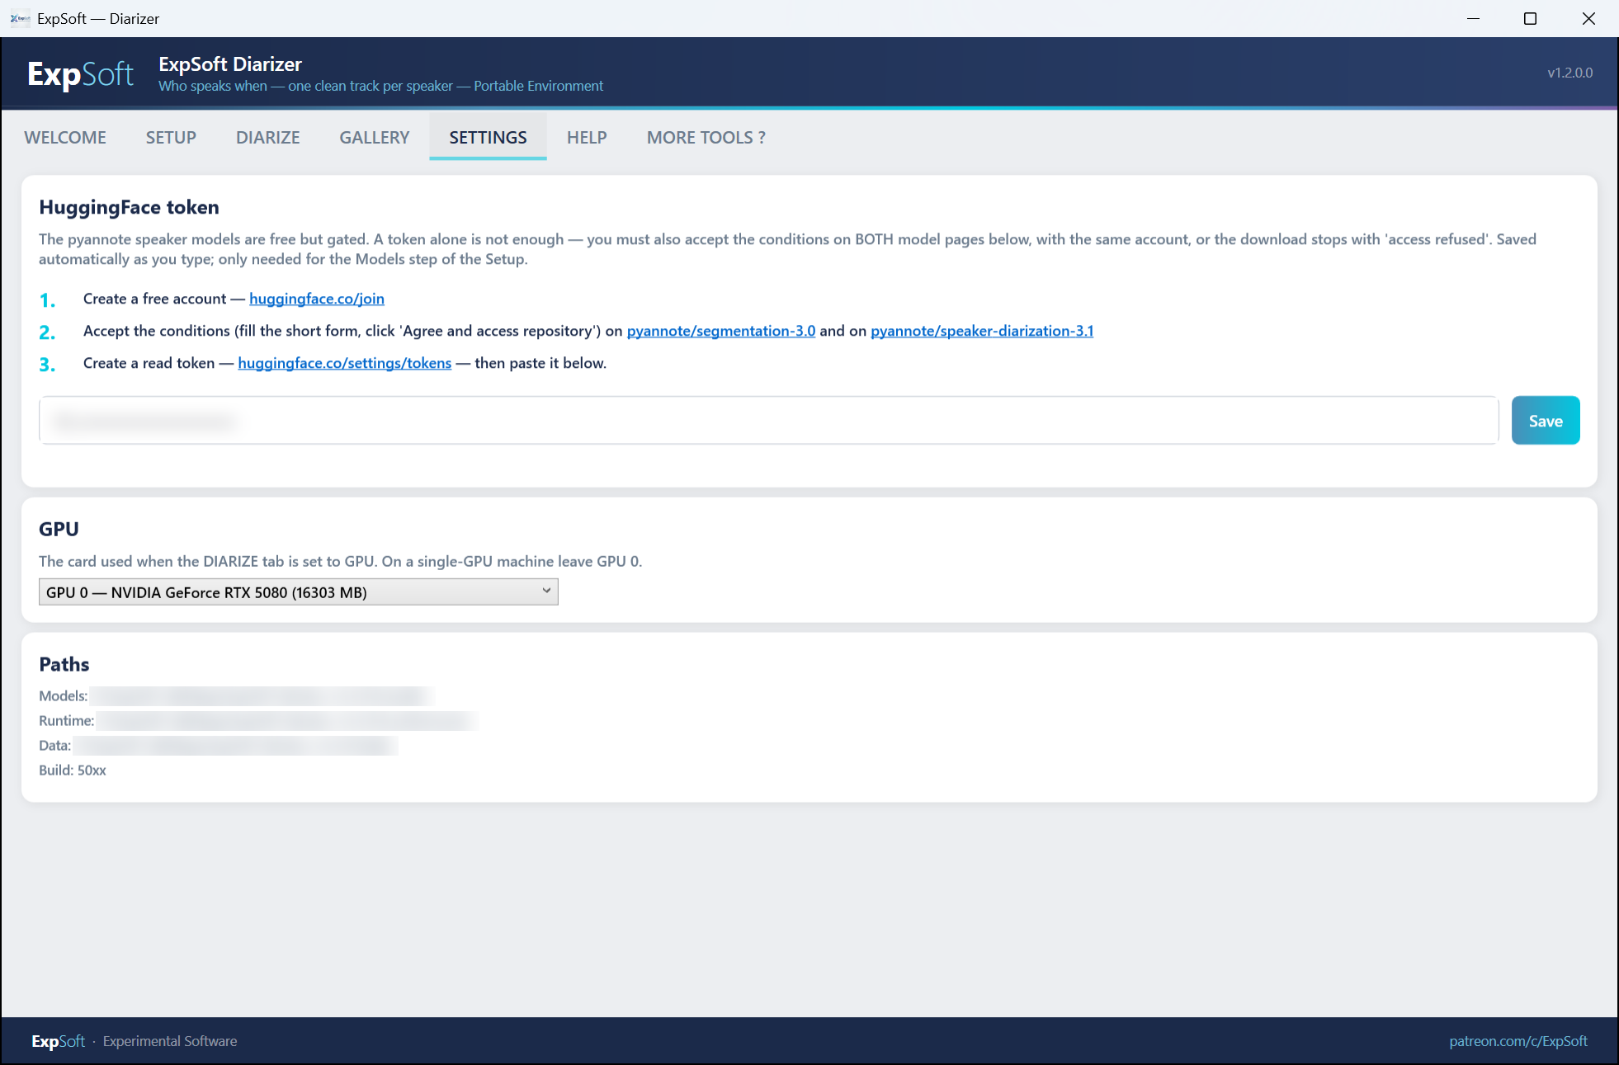Follow the huggingface.co/settings/tokens link
Viewport: 1619px width, 1065px height.
[345, 363]
